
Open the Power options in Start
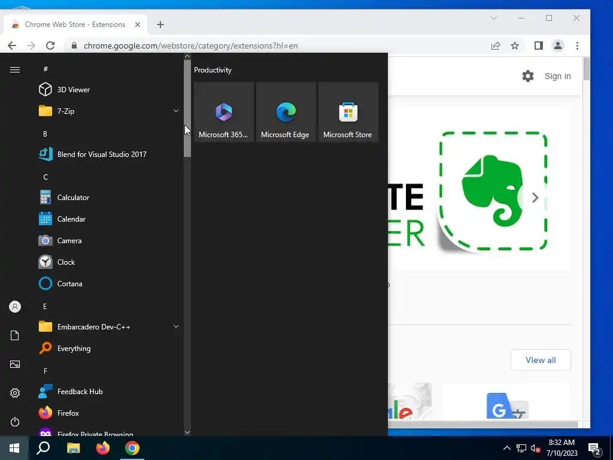pos(15,422)
